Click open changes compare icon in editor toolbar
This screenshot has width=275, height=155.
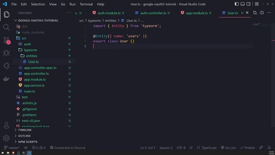[x=255, y=12]
